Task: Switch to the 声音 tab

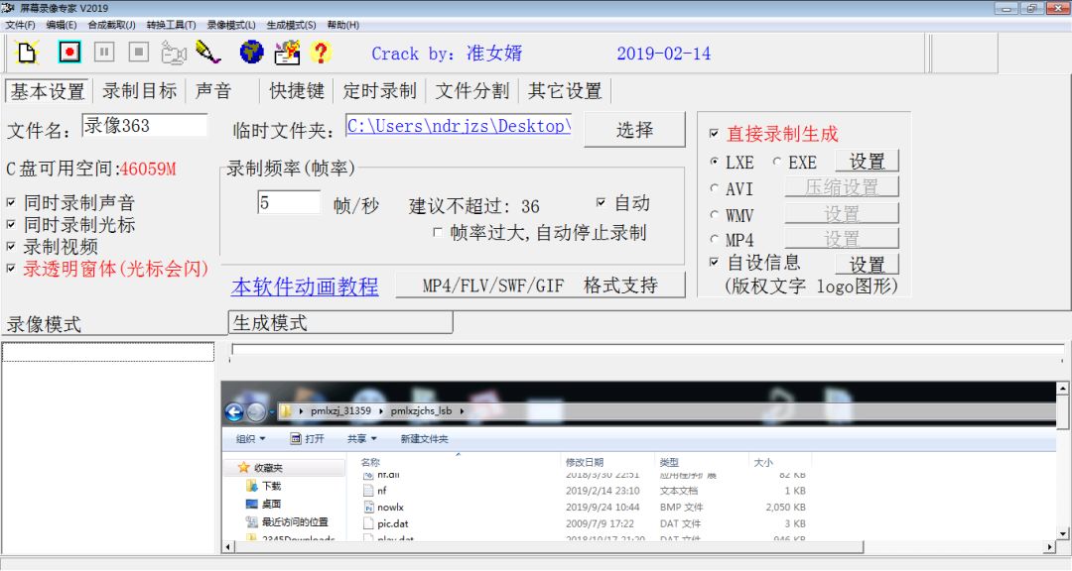Action: pos(213,91)
